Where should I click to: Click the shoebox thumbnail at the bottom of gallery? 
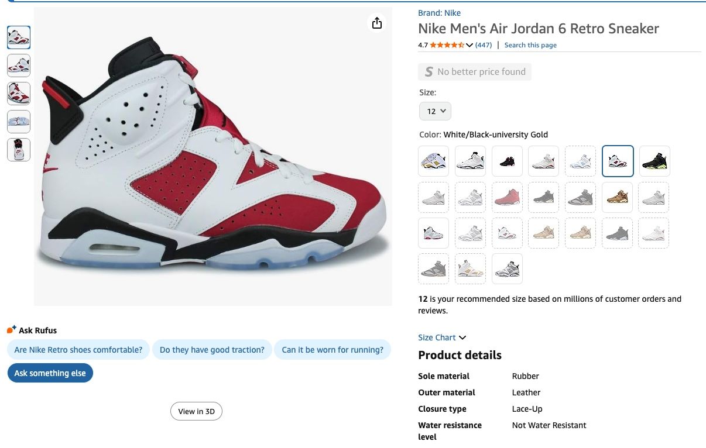(18, 149)
